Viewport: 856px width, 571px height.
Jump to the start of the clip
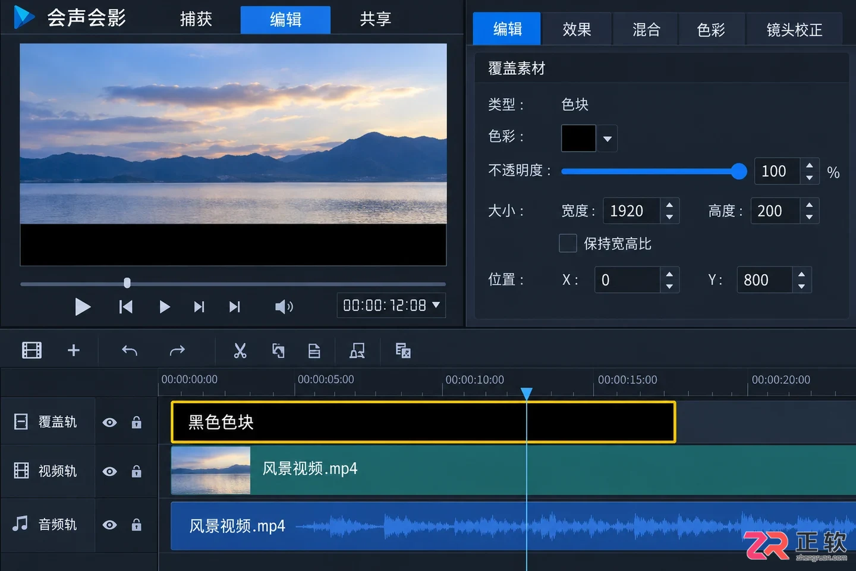tap(125, 307)
